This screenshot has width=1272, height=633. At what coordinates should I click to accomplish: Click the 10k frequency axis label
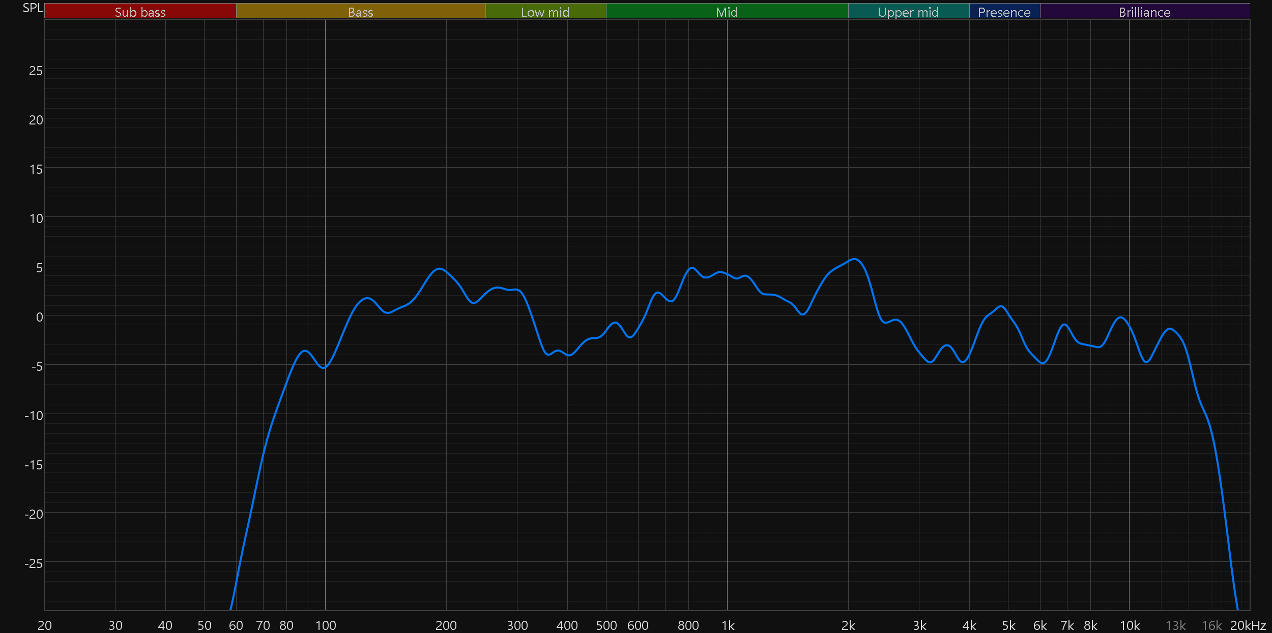point(1130,625)
